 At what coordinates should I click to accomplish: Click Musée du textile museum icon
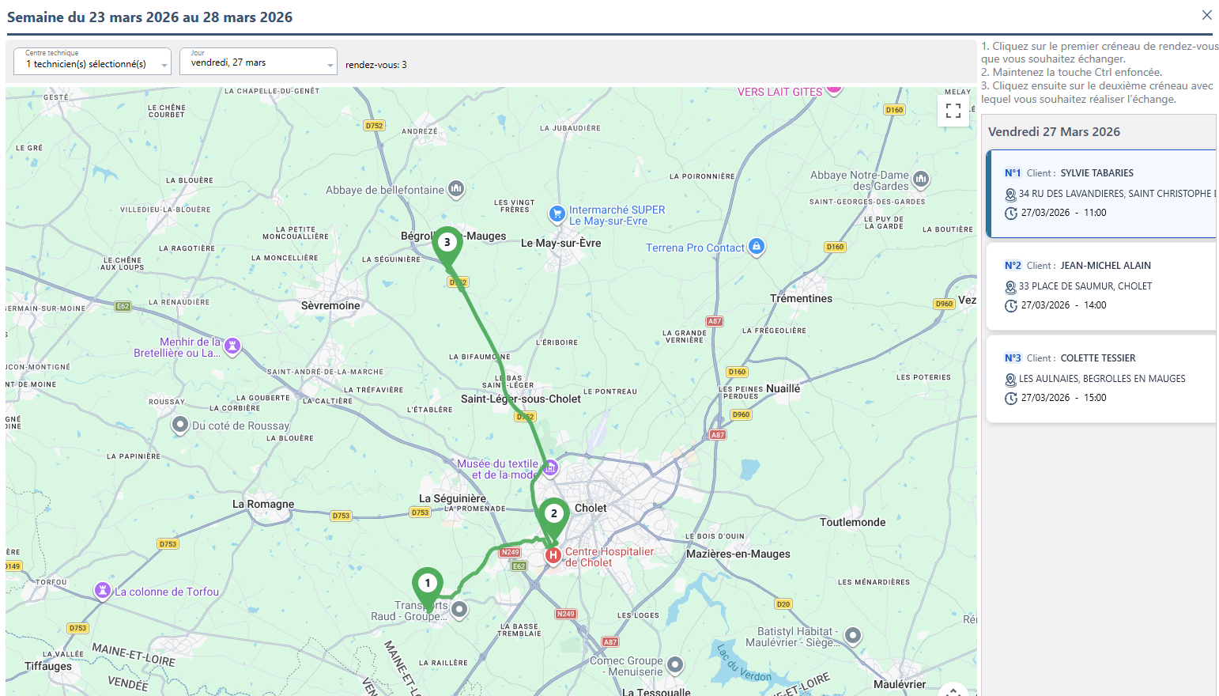[550, 468]
